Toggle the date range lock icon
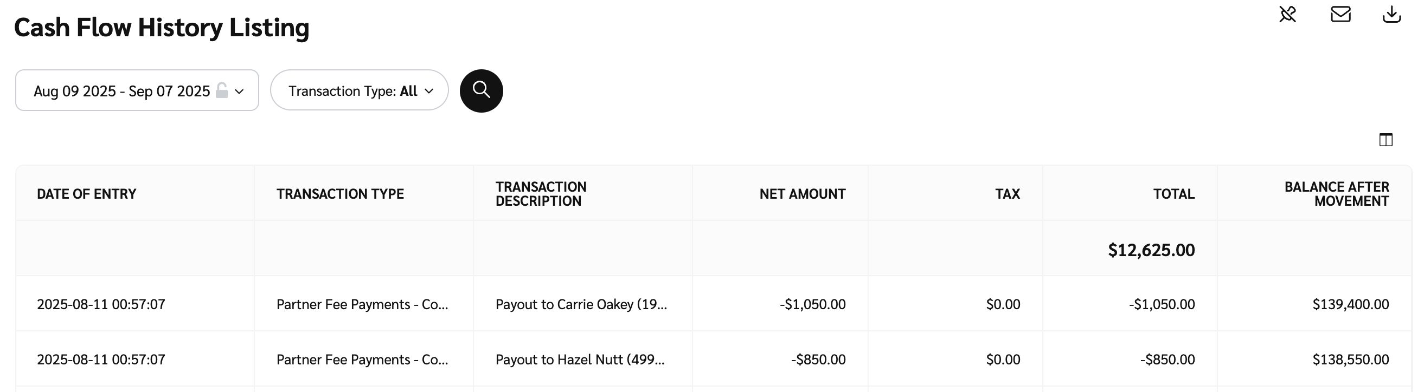Viewport: 1424px width, 392px height. click(222, 90)
